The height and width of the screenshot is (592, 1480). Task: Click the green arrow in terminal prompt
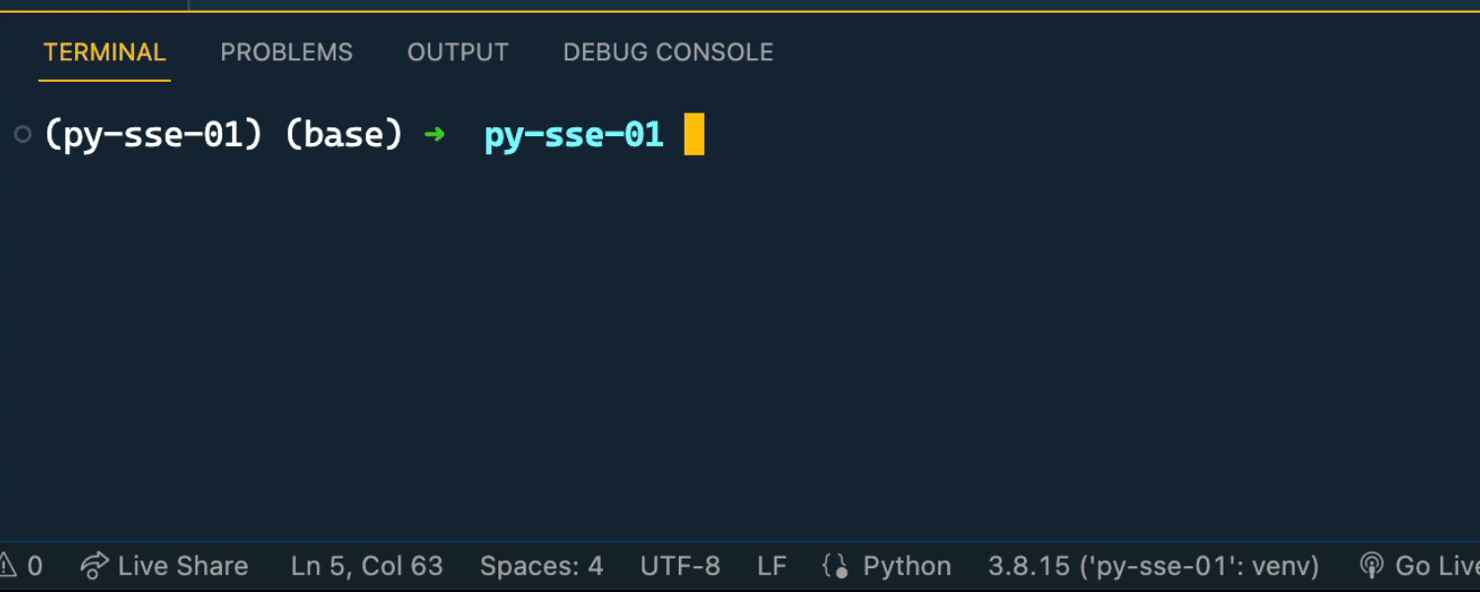click(434, 134)
